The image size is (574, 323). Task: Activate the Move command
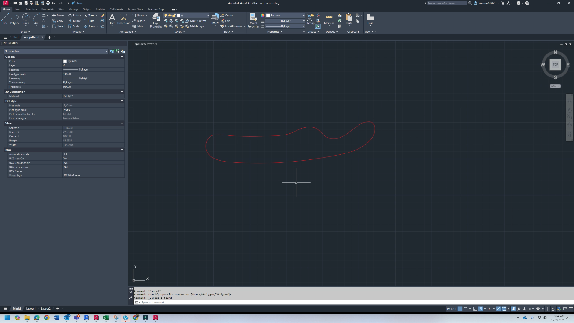pos(58,16)
